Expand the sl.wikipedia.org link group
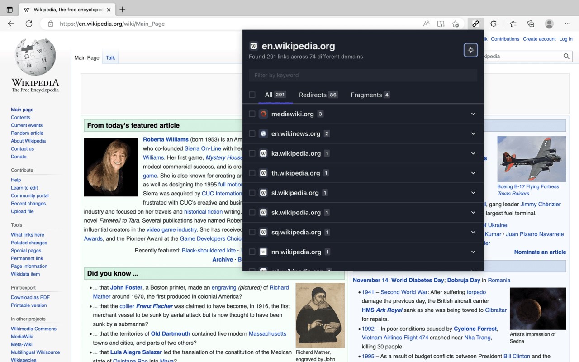Viewport: 579px width, 362px height. coord(473,193)
